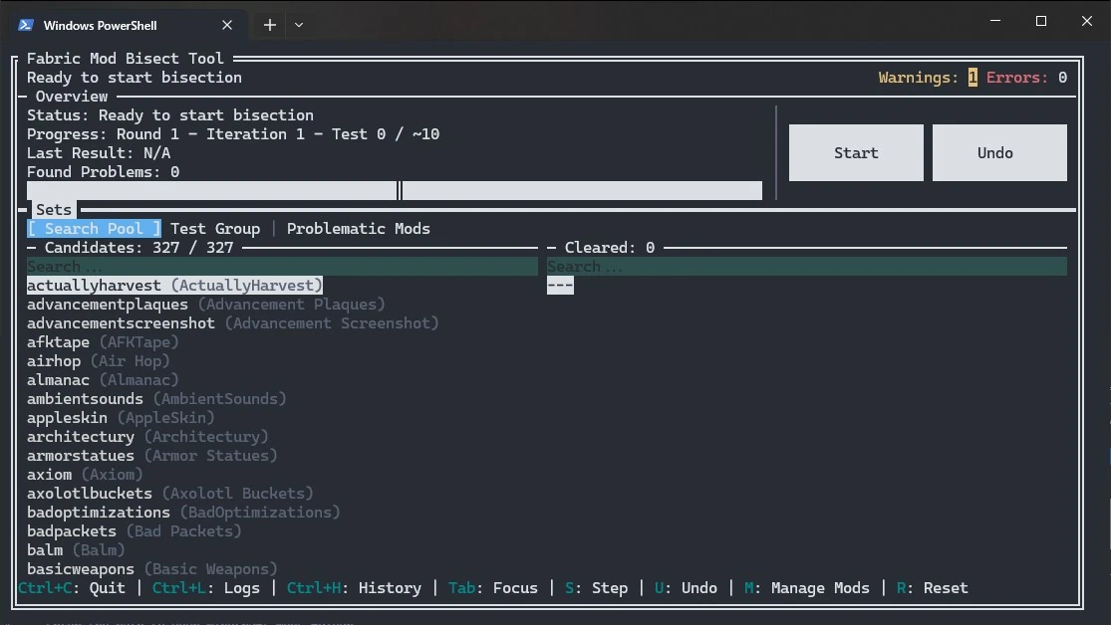Select the appleskin mod in candidates
This screenshot has height=625, width=1111.
121,418
